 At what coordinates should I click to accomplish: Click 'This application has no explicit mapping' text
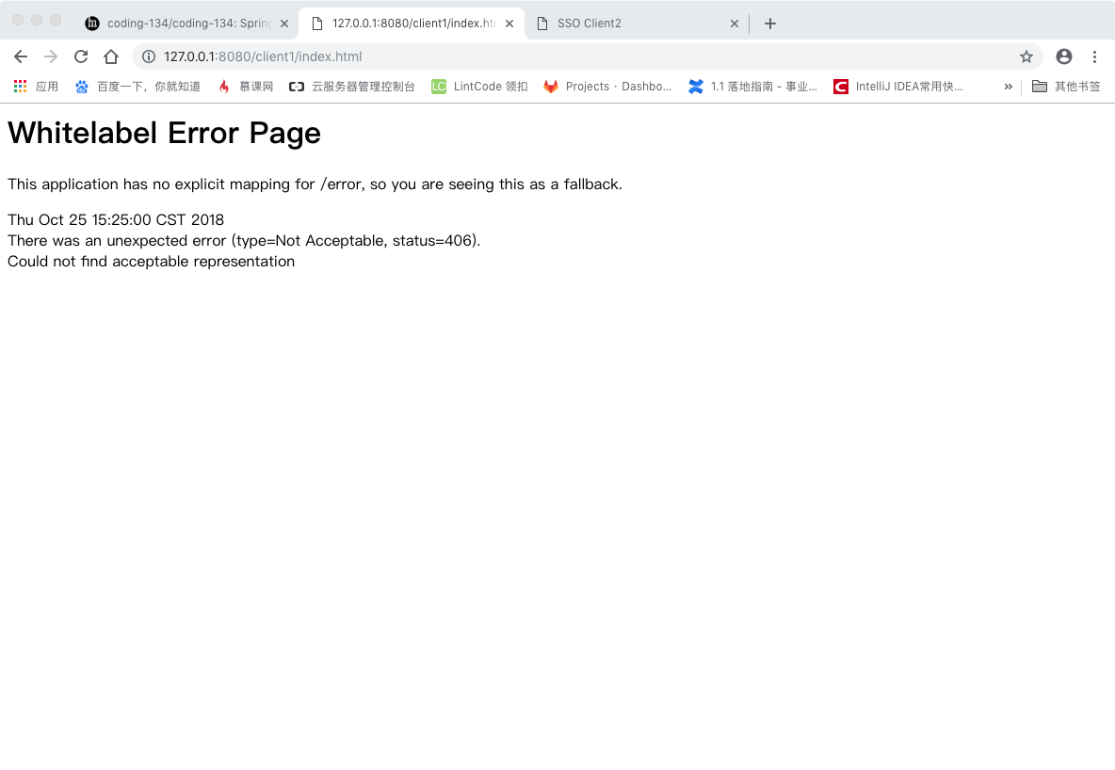click(315, 184)
